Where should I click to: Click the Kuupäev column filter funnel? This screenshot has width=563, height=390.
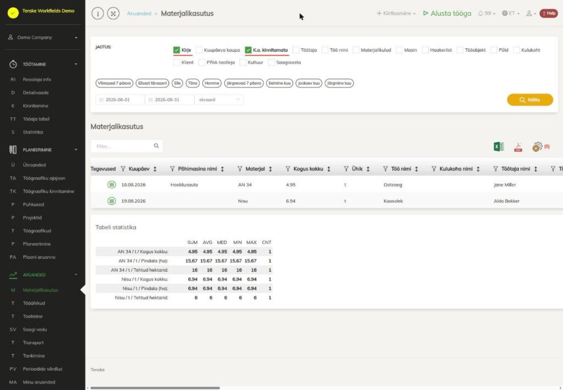(x=123, y=169)
